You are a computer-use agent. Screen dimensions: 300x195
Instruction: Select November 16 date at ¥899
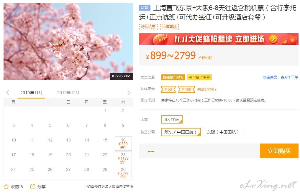[x=123, y=144]
